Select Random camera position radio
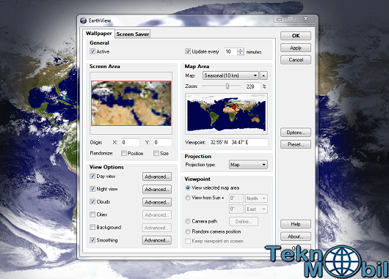 click(x=188, y=231)
